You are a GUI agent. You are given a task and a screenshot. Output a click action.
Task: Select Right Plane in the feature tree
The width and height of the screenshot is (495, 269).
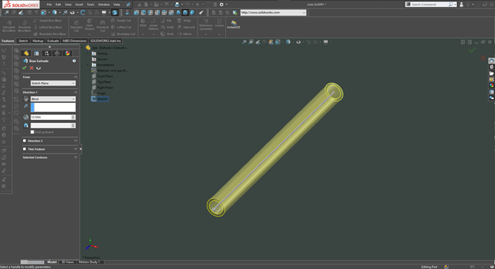coord(102,87)
